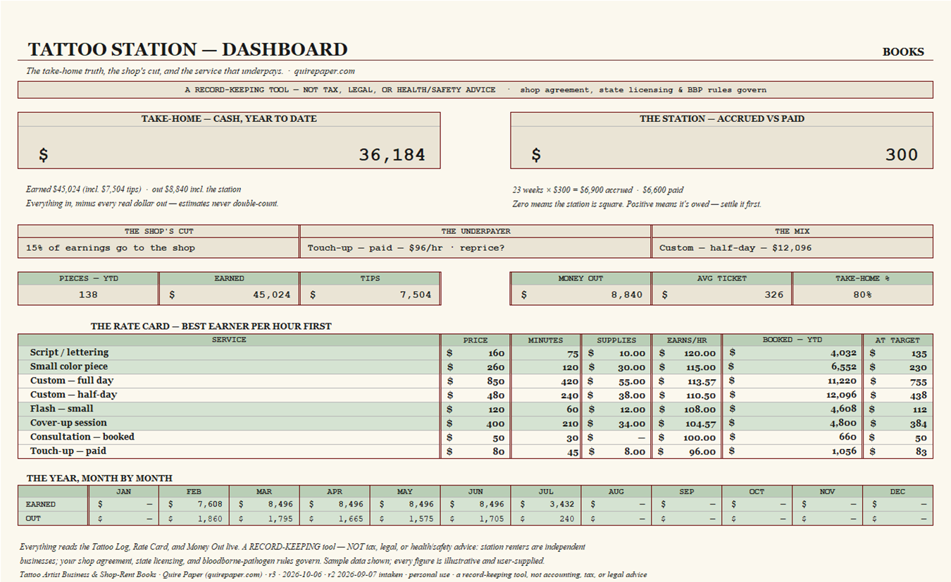951x582 pixels.
Task: Select the '15% of earnings go to the shop' cell
Action: (158, 248)
